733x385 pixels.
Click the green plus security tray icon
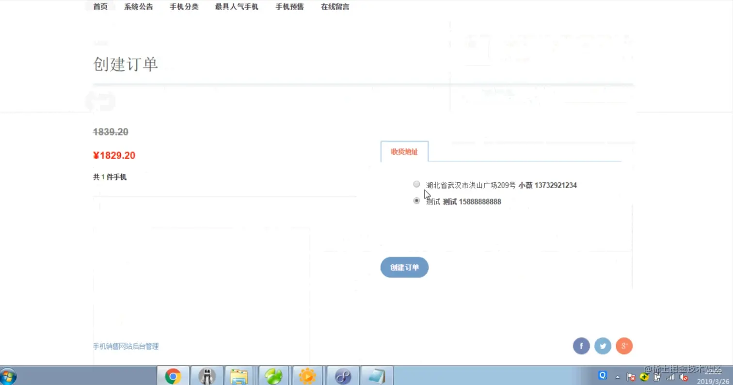(x=644, y=377)
